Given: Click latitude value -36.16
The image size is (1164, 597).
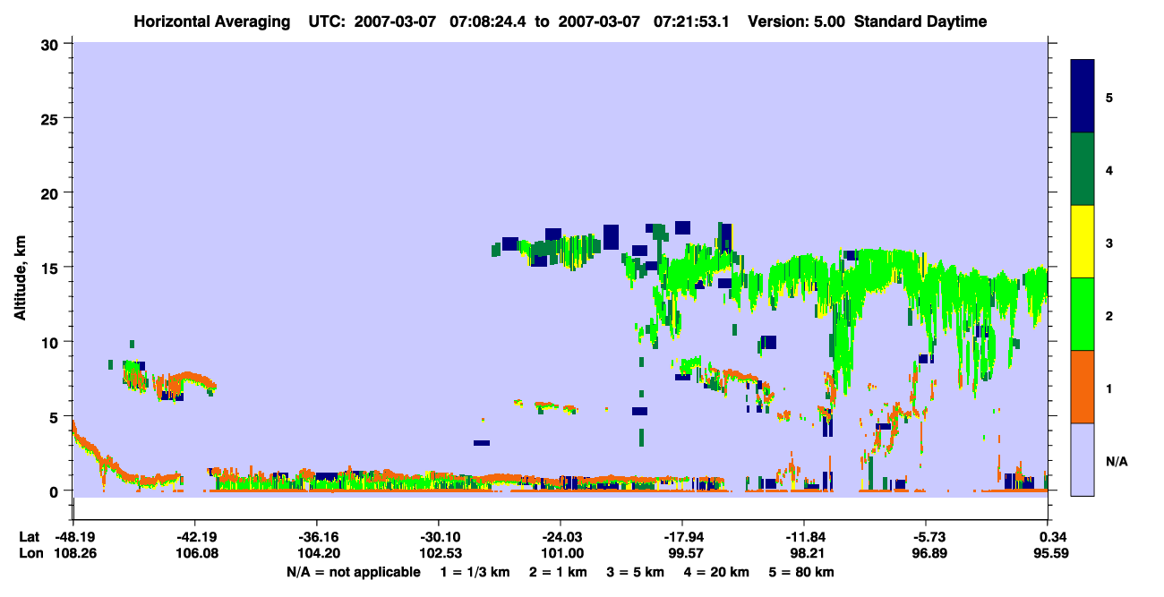Looking at the screenshot, I should point(316,537).
